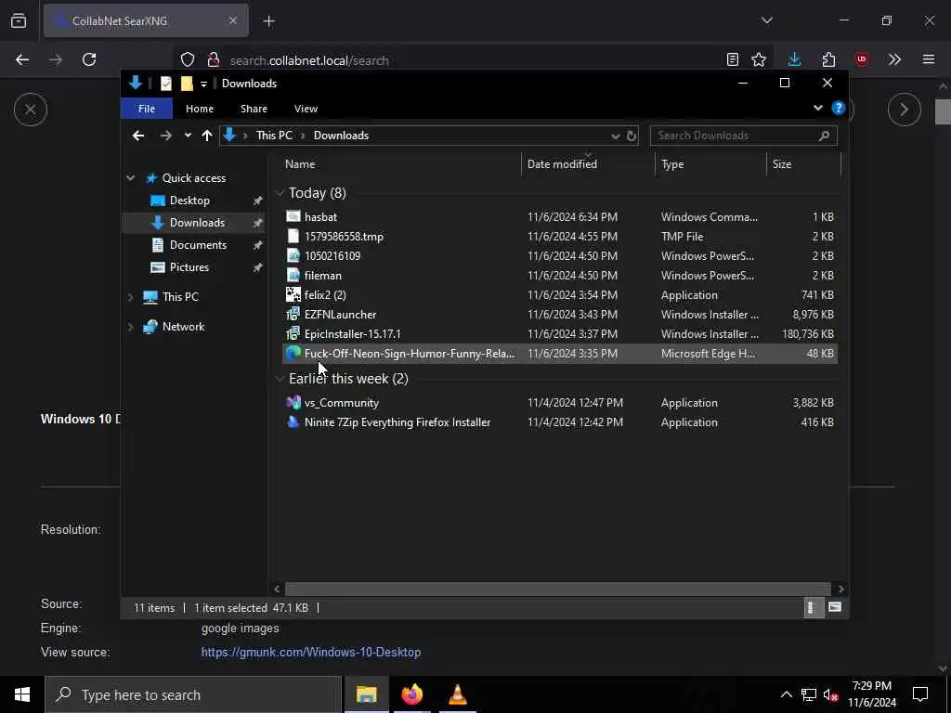Go to next image result arrow
The width and height of the screenshot is (951, 713).
point(904,110)
